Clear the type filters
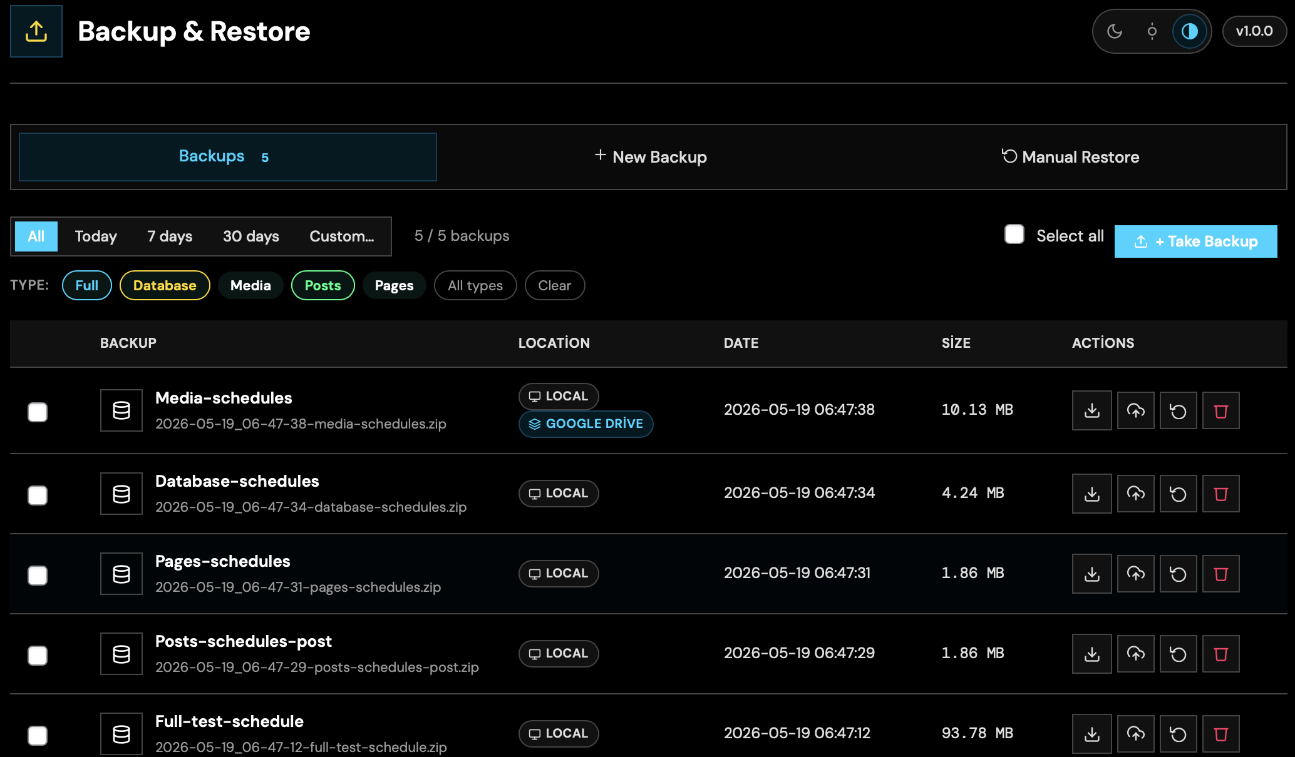Viewport: 1295px width, 757px height. (555, 285)
